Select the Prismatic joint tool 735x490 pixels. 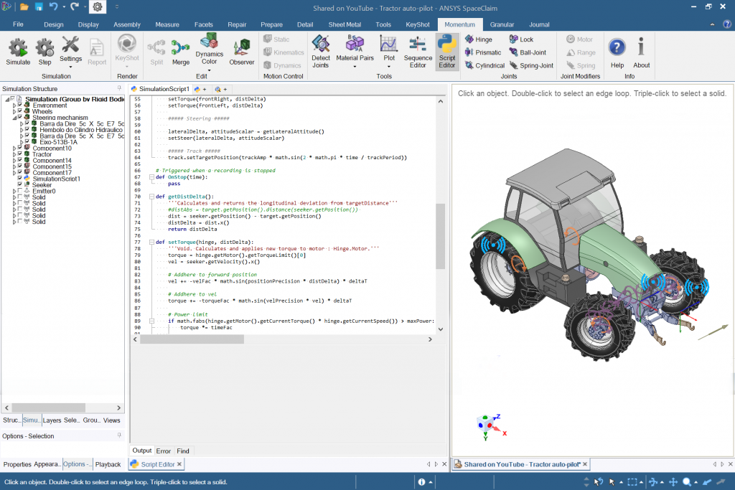pos(483,52)
